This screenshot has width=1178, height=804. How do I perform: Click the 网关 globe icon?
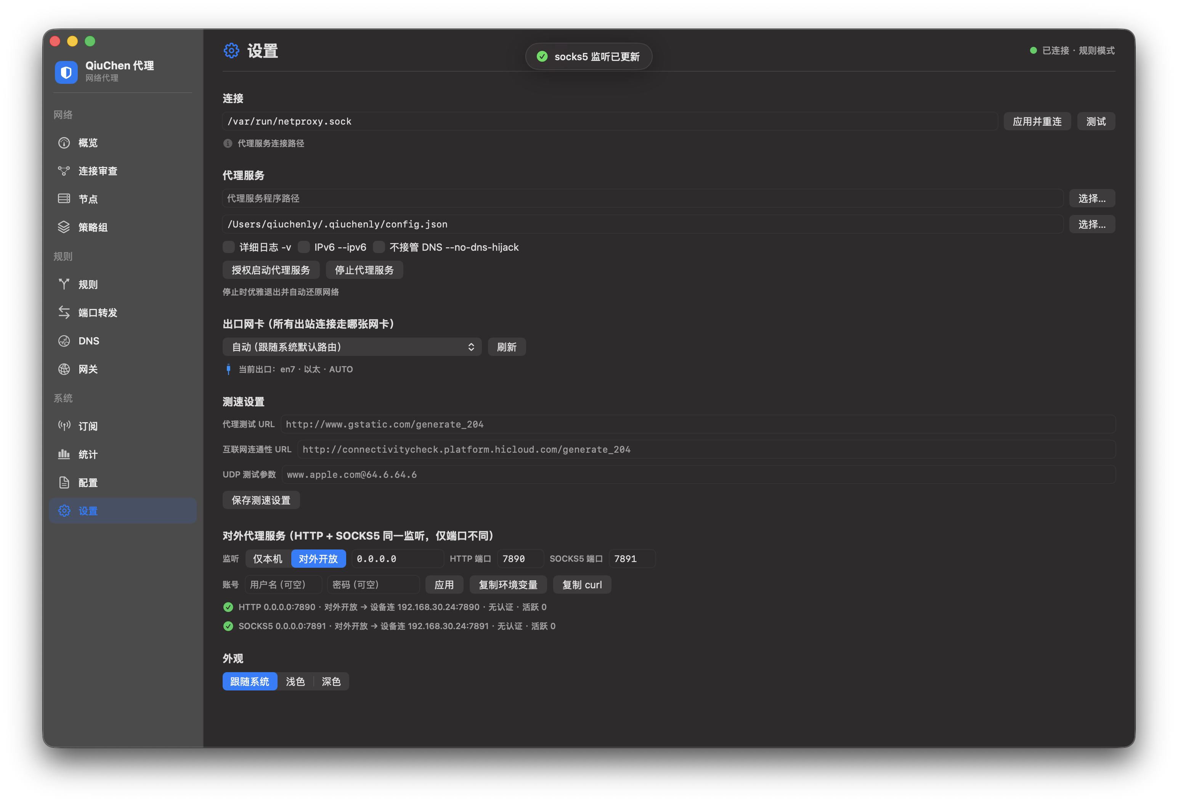(x=64, y=369)
